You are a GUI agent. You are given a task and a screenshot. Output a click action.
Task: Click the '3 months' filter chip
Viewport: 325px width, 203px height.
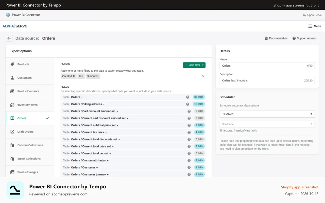coord(93,76)
